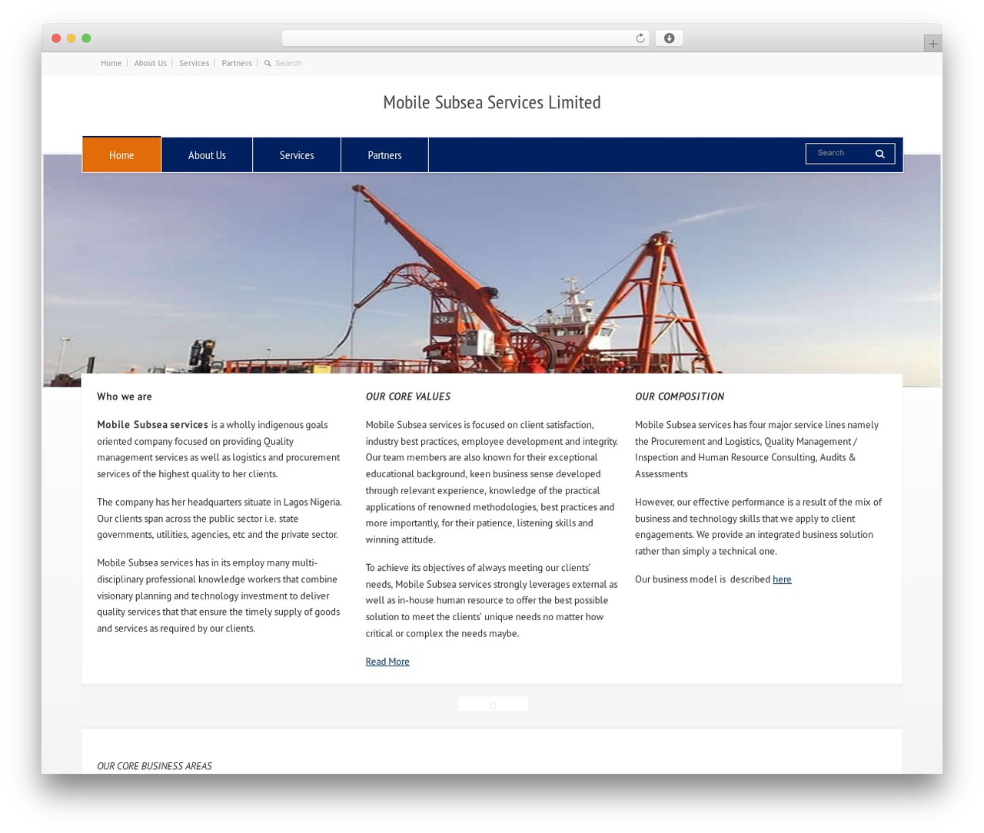Click the browser download icon

pyautogui.click(x=669, y=38)
